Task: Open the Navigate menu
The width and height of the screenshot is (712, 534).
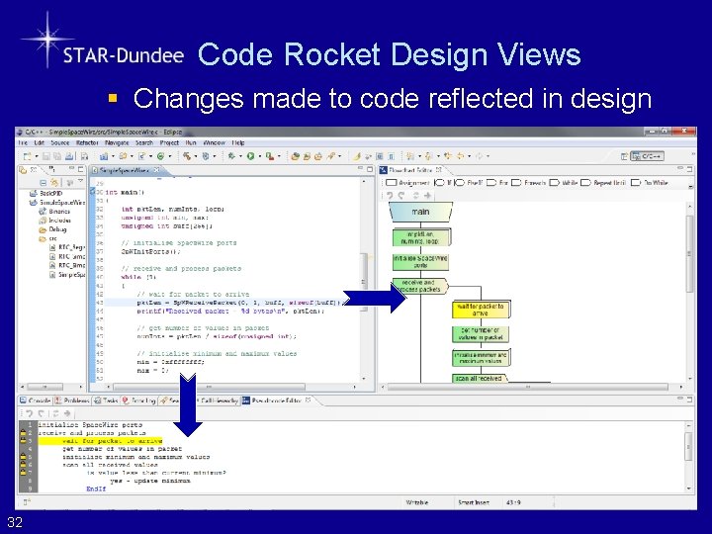Action: [x=117, y=142]
